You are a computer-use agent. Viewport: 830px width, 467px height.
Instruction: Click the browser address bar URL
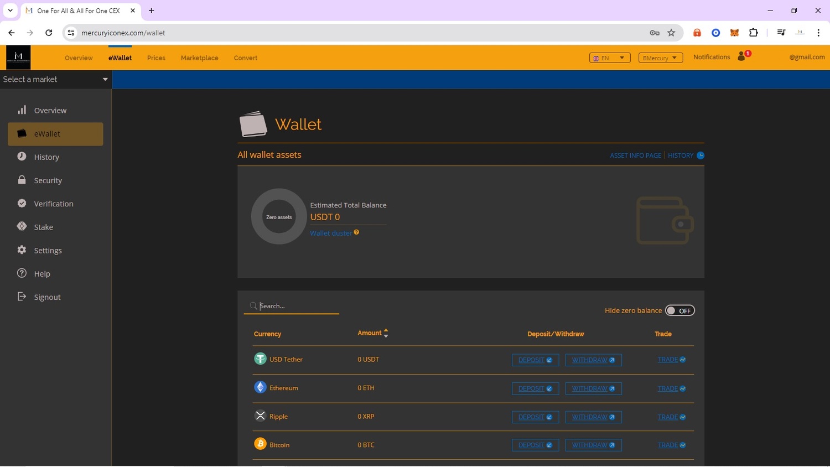tap(123, 33)
